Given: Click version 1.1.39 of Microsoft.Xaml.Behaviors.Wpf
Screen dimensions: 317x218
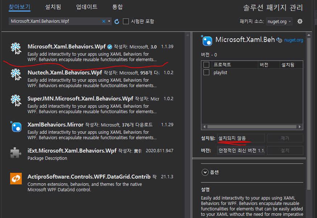Looking at the screenshot, I should (167, 47).
